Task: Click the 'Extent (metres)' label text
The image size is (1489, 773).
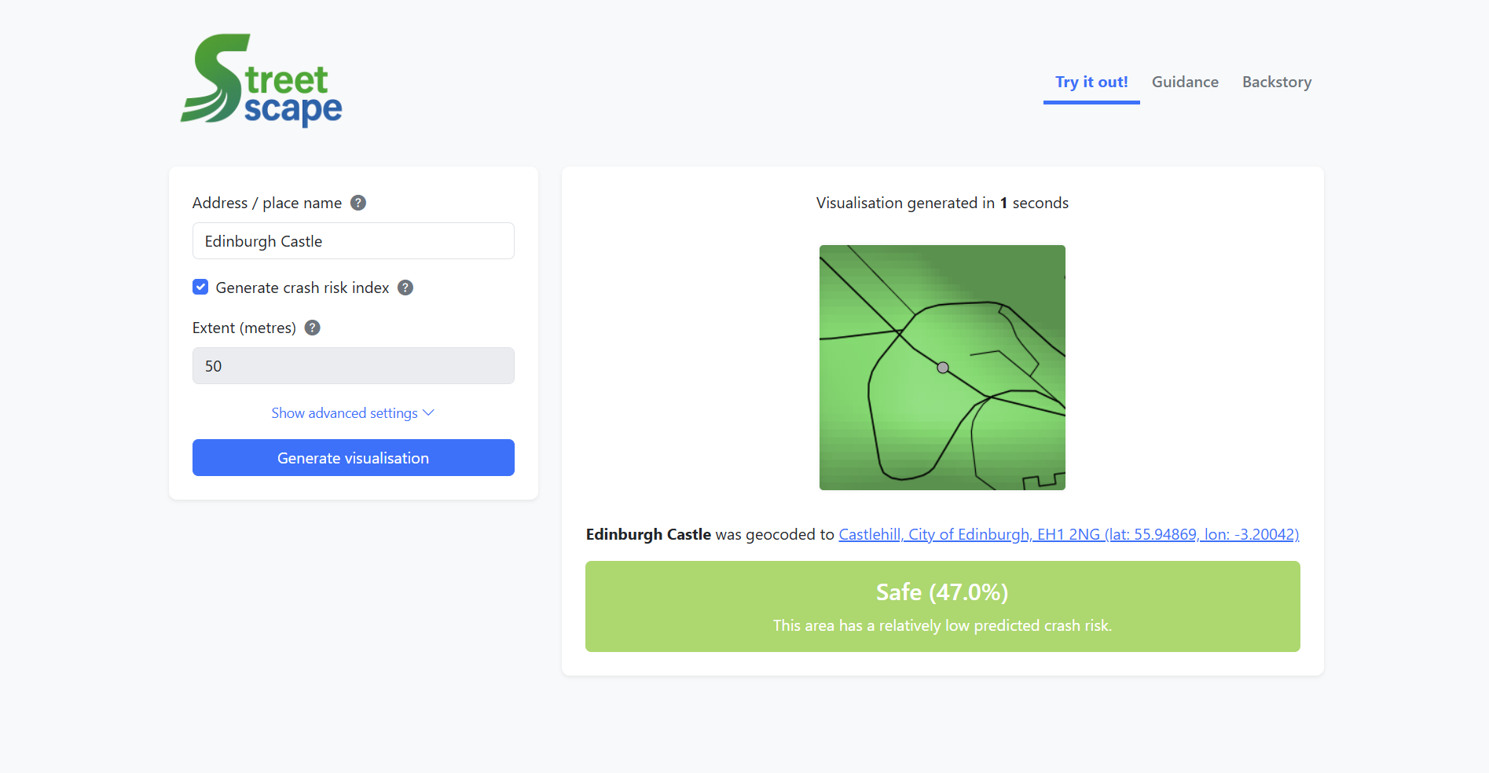Action: click(244, 328)
